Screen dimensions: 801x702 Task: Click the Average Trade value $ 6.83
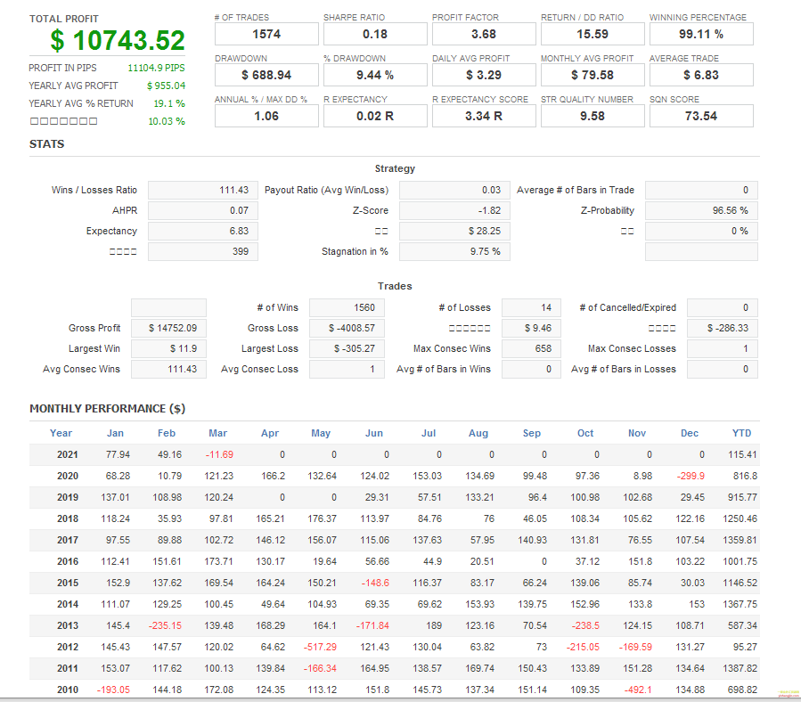[x=701, y=75]
